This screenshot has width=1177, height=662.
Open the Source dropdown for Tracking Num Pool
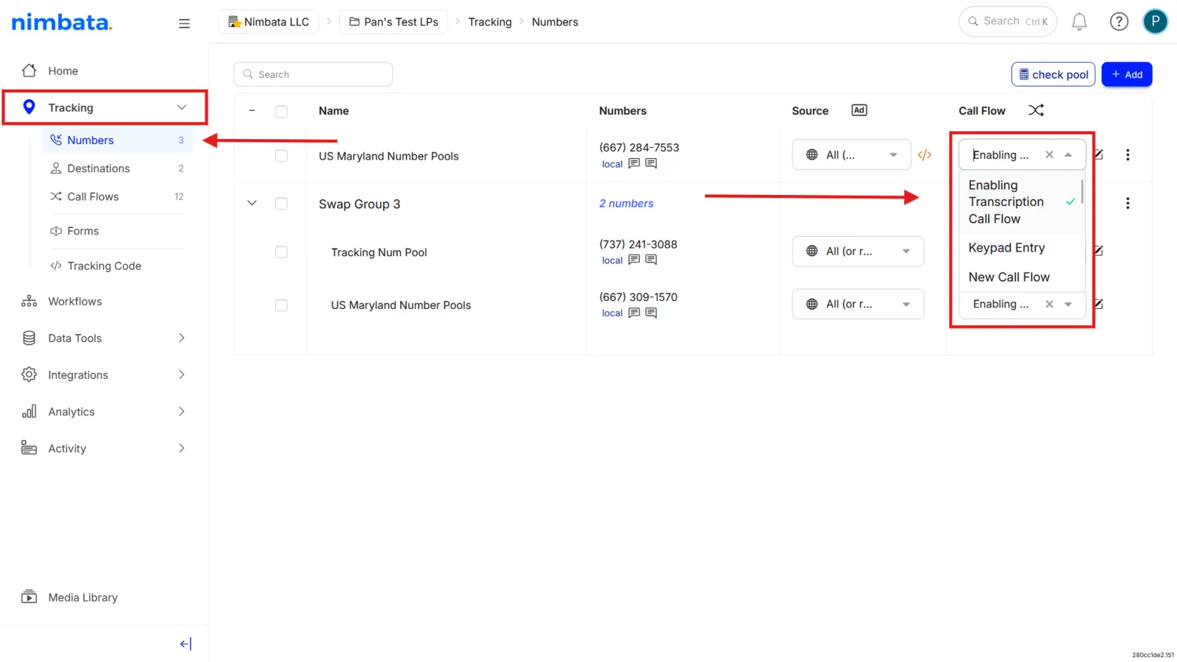[x=858, y=252]
